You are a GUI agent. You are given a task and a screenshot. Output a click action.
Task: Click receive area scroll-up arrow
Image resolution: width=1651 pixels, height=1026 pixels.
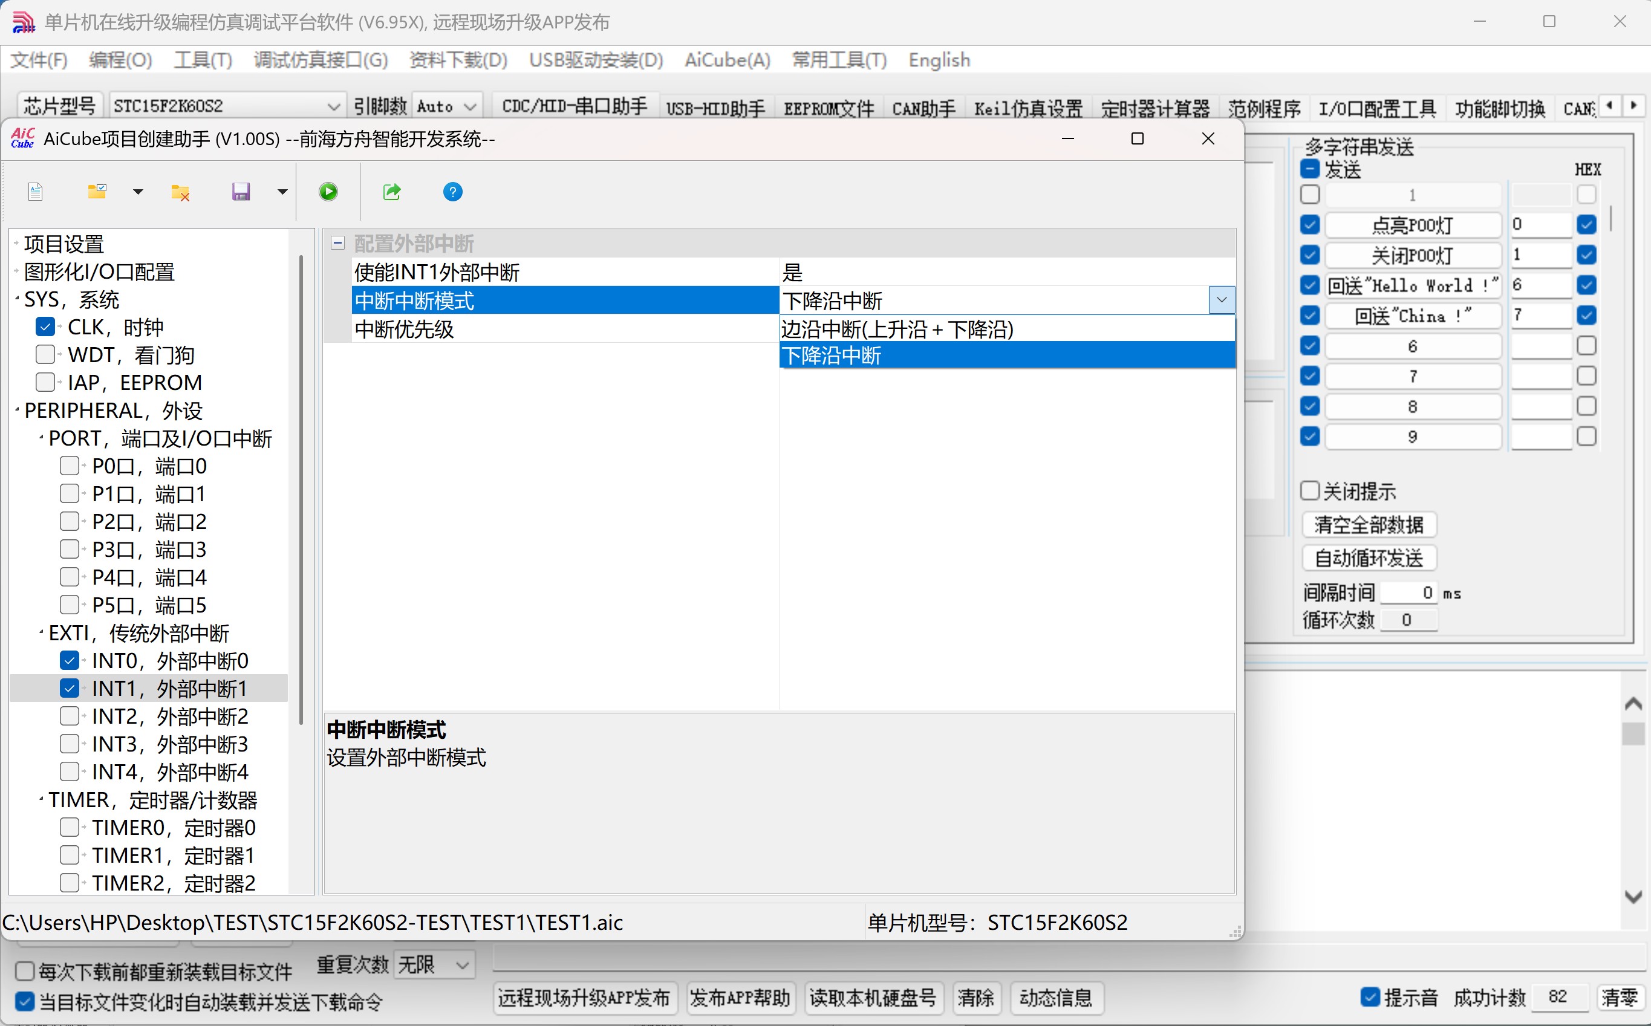pos(1633,704)
